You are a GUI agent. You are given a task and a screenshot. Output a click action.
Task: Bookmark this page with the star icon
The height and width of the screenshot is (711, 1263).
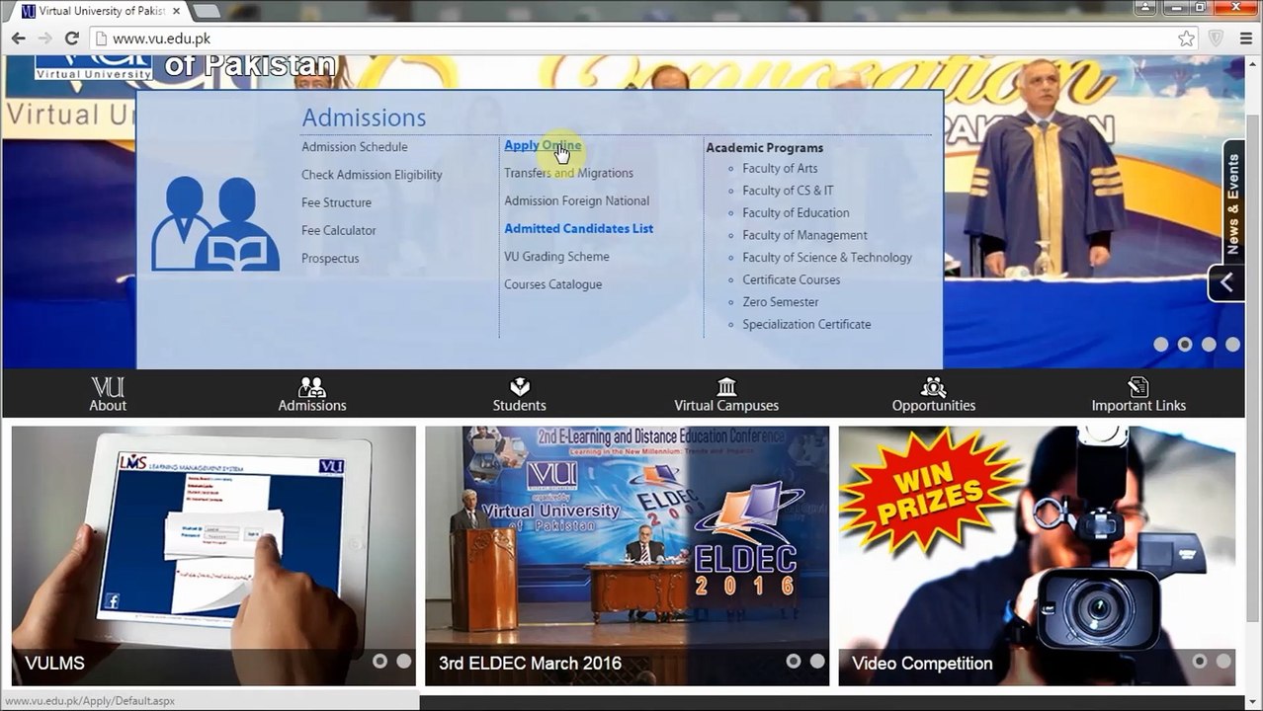(x=1186, y=39)
